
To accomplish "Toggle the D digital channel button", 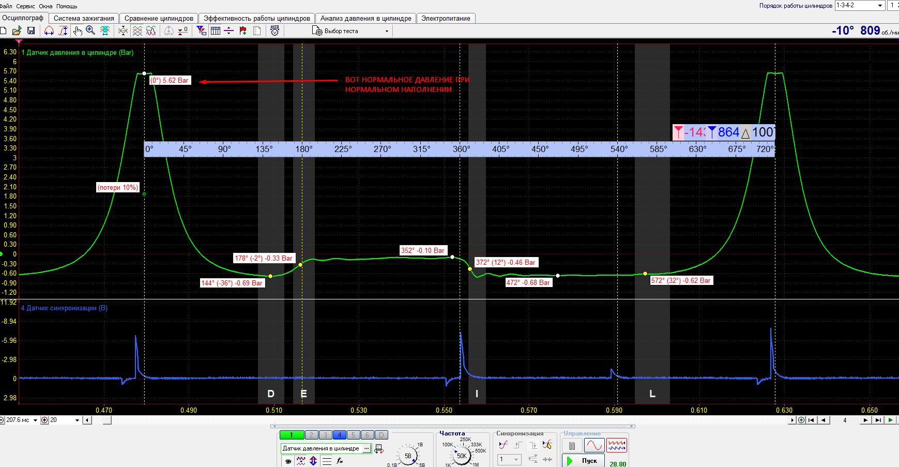I will (x=381, y=435).
